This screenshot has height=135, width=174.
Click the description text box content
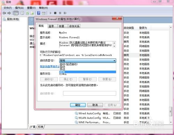point(86,44)
